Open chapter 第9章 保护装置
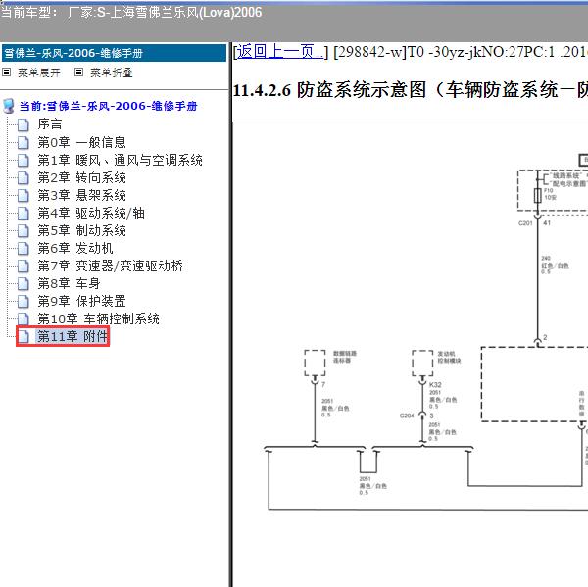This screenshot has width=588, height=587. click(x=81, y=301)
